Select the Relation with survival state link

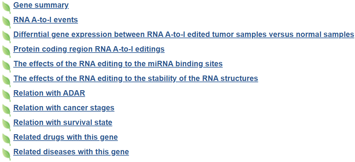point(63,123)
